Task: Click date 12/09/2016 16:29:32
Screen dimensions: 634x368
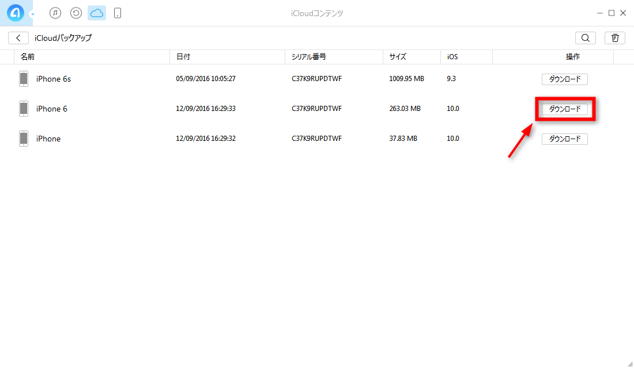Action: click(206, 139)
